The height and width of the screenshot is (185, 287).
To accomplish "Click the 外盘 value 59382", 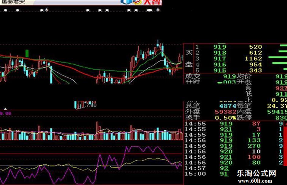I will (x=226, y=112).
